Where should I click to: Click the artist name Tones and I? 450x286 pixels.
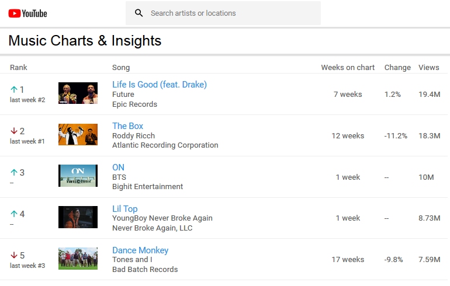(x=132, y=260)
